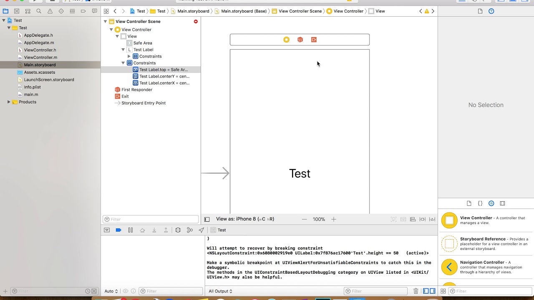Click the console Filter field
The width and height of the screenshot is (534, 300).
tap(375, 291)
